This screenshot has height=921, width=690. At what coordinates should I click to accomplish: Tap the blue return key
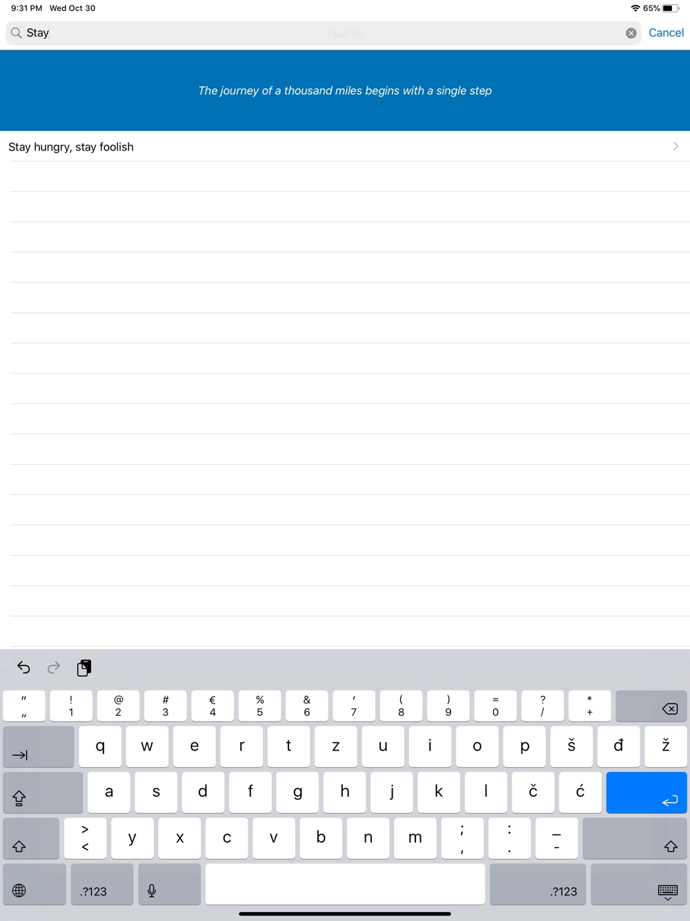pyautogui.click(x=647, y=792)
